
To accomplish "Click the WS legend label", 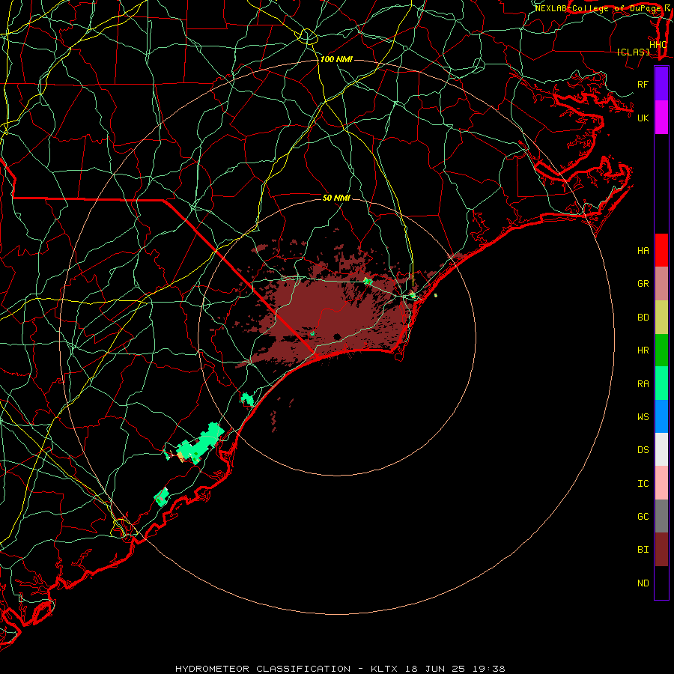I will tap(643, 416).
